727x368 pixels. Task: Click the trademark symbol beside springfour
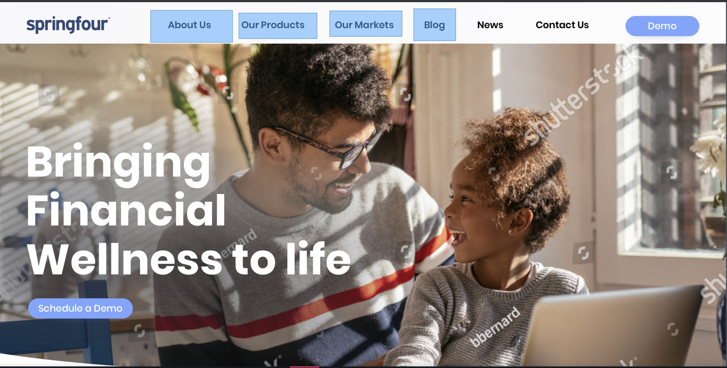coord(109,18)
